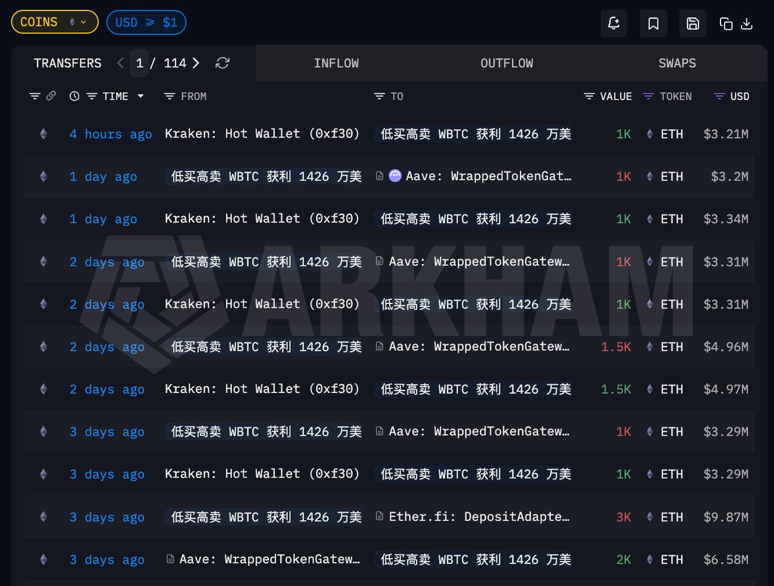
Task: Click the $4.96M USD amount
Action: (726, 347)
